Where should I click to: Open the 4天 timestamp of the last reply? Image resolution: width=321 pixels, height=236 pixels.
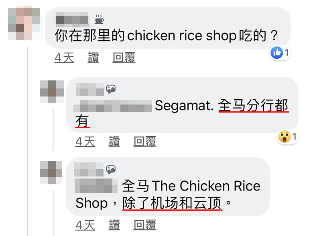pyautogui.click(x=85, y=225)
